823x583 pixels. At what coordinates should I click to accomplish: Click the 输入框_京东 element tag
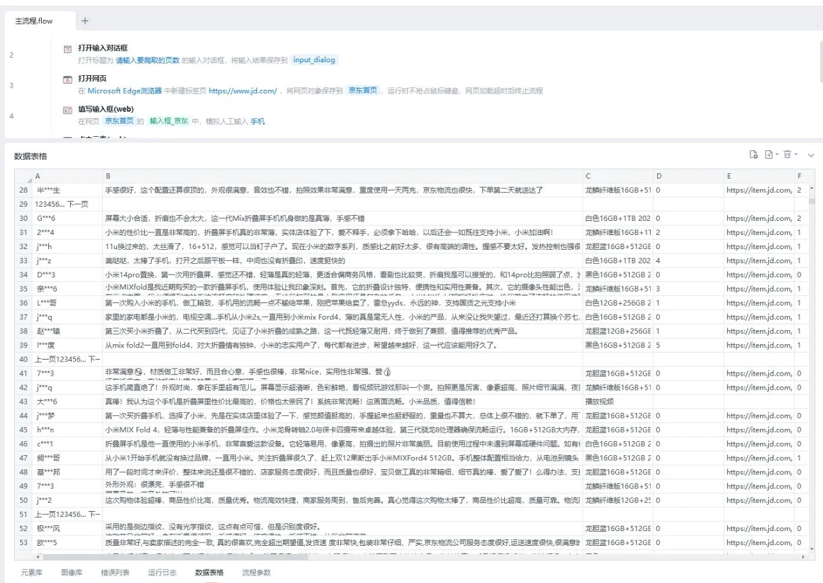pyautogui.click(x=169, y=121)
